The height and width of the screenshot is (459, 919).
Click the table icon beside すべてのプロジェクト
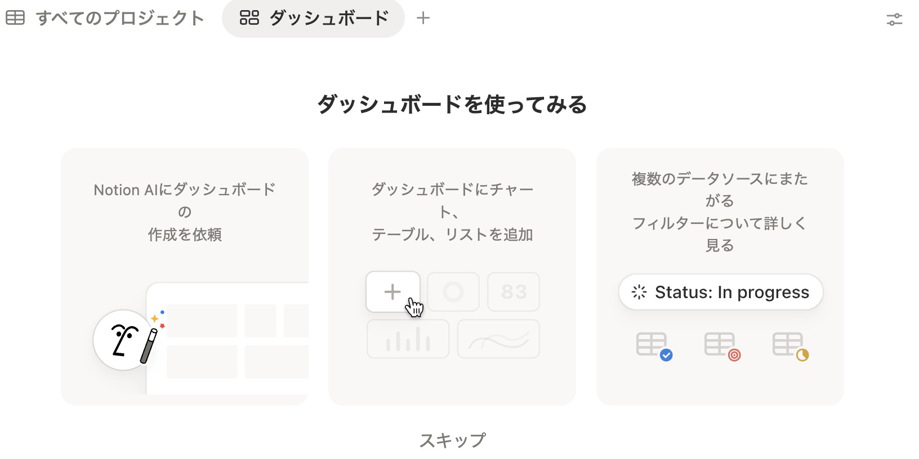16,17
